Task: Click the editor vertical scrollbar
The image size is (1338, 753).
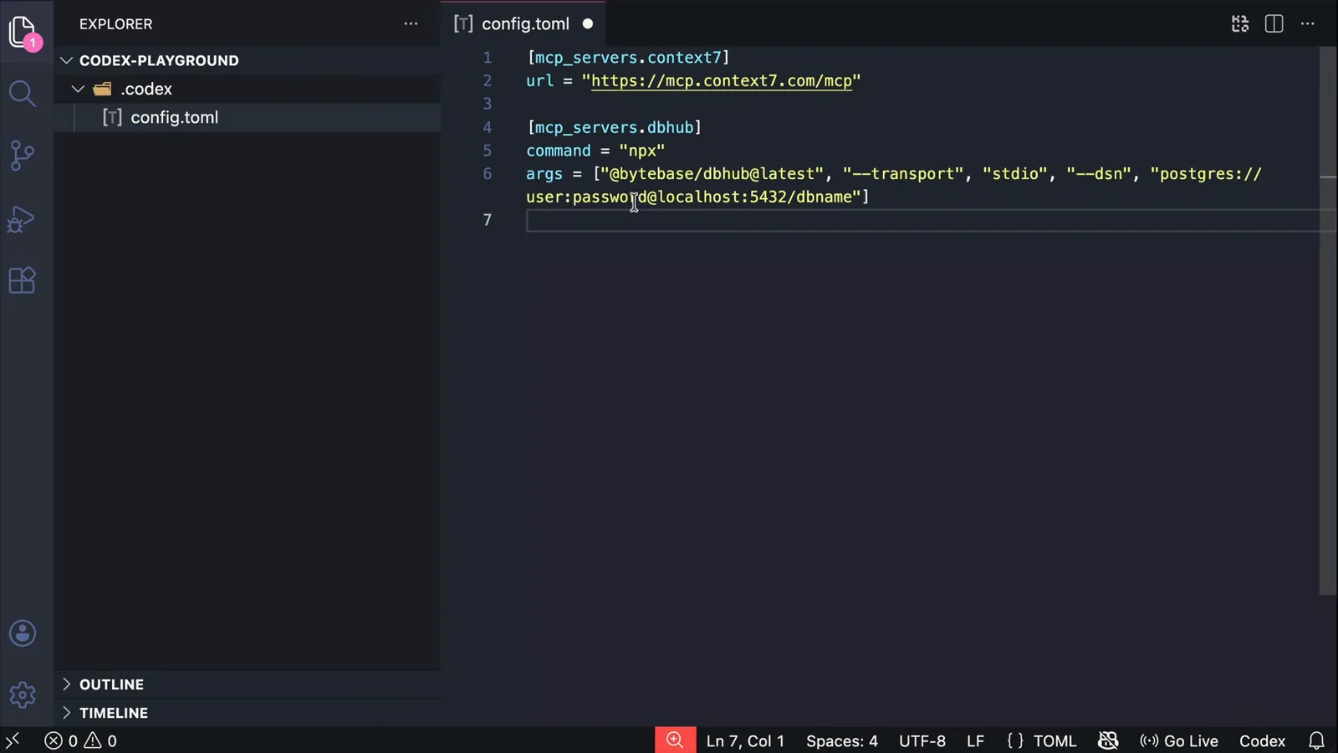Action: tap(1328, 321)
